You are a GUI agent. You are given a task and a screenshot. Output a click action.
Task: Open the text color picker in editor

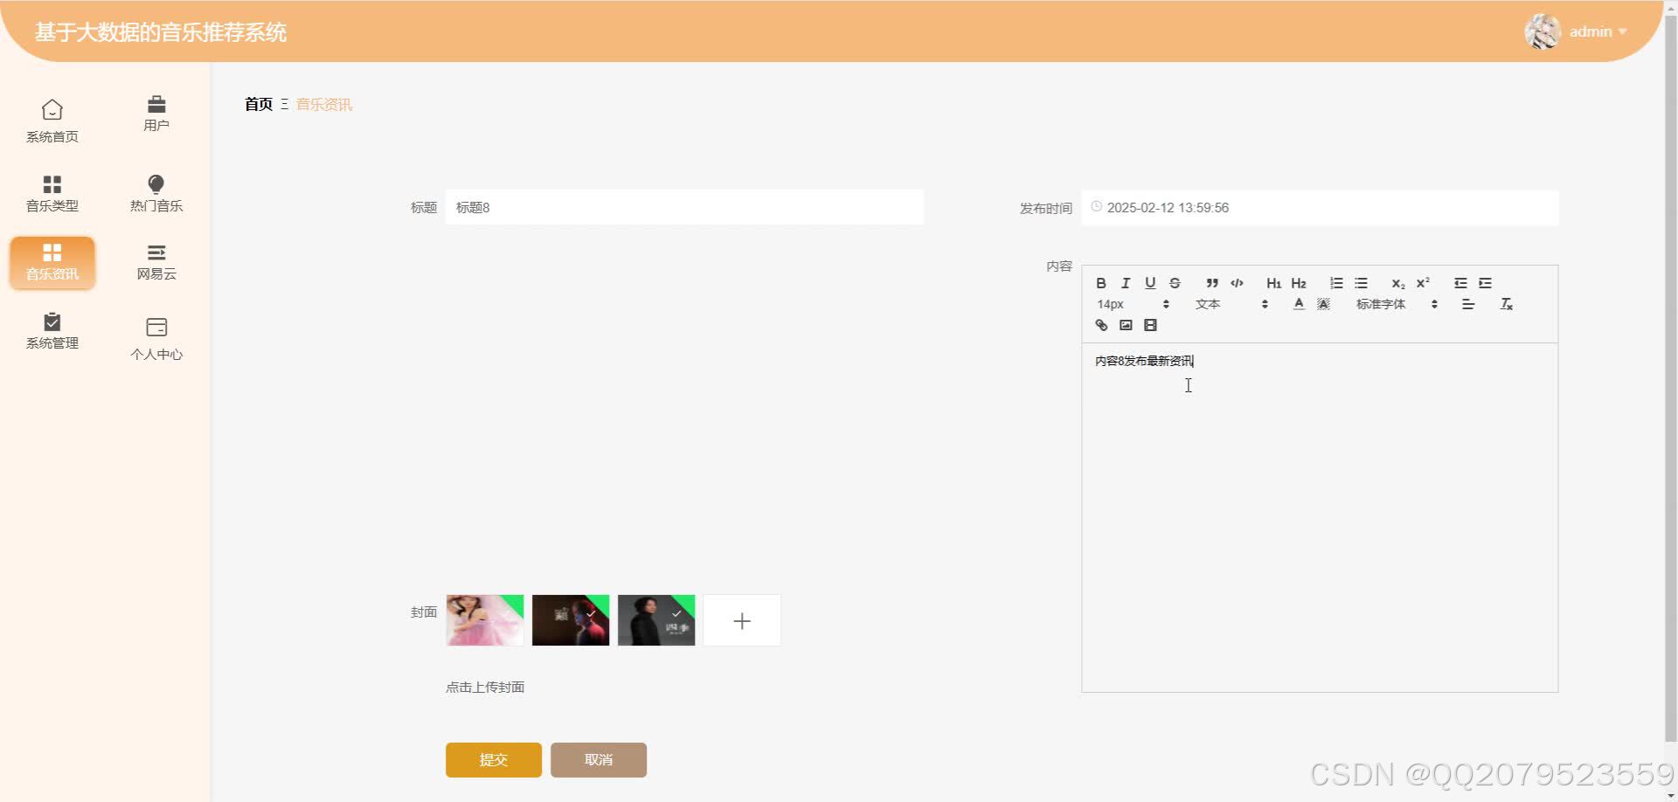click(x=1300, y=303)
